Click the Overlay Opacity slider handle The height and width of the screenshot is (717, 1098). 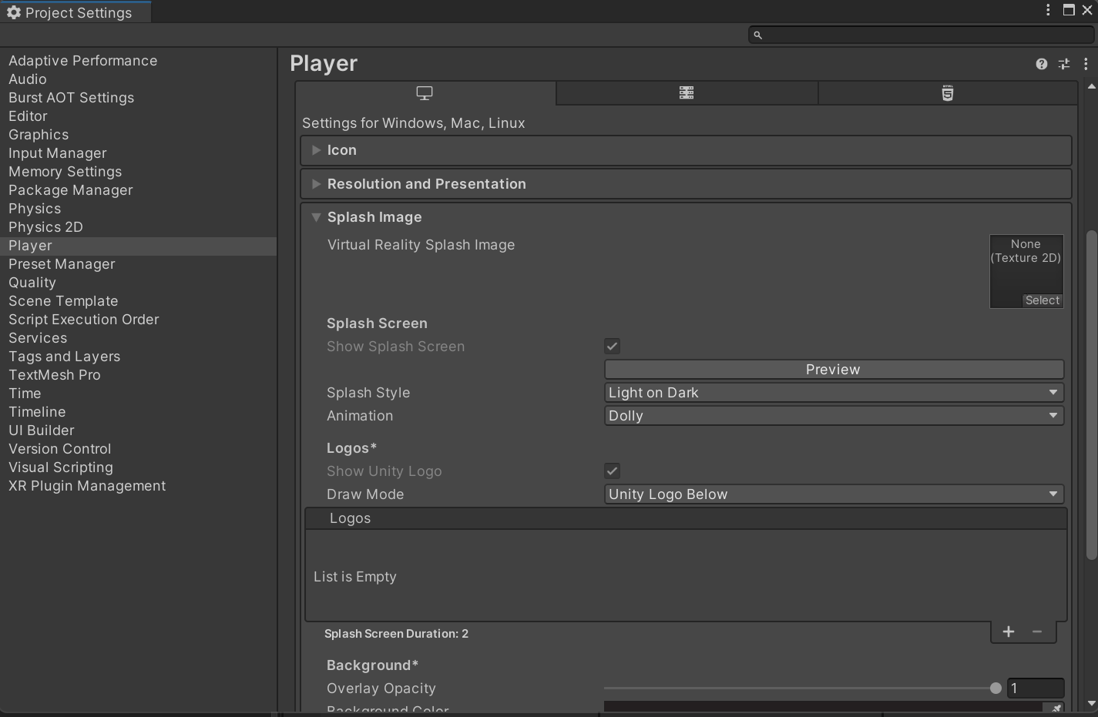pyautogui.click(x=996, y=689)
